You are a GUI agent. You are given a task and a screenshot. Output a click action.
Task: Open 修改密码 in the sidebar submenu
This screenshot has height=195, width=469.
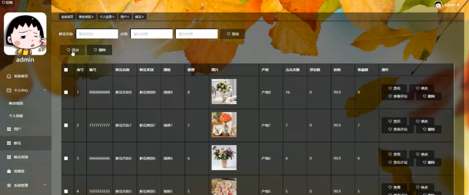coord(16,104)
